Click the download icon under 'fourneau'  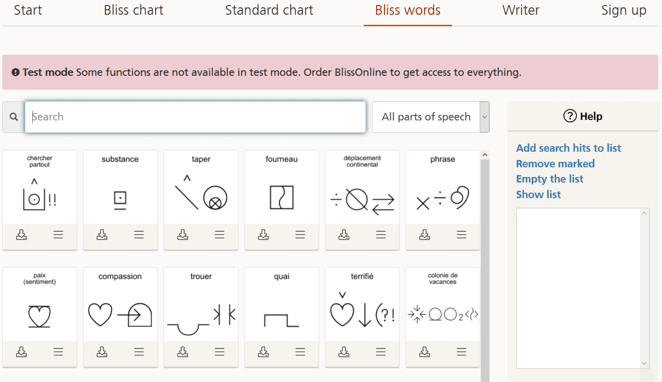click(x=263, y=235)
